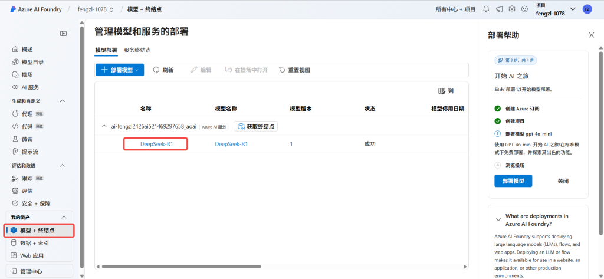Open AI 服务 in the sidebar
Screen dimensions: 604x279
[x=26, y=87]
